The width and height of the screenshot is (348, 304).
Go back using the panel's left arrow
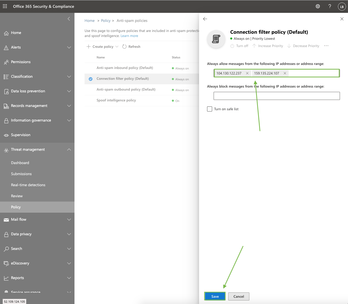pyautogui.click(x=205, y=19)
